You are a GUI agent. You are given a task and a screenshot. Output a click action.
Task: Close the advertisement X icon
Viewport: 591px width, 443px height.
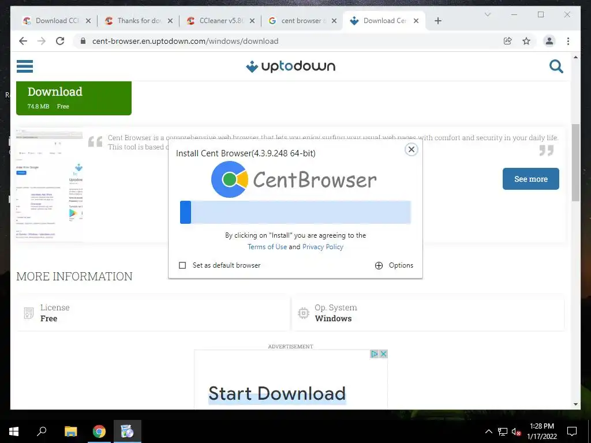point(383,354)
